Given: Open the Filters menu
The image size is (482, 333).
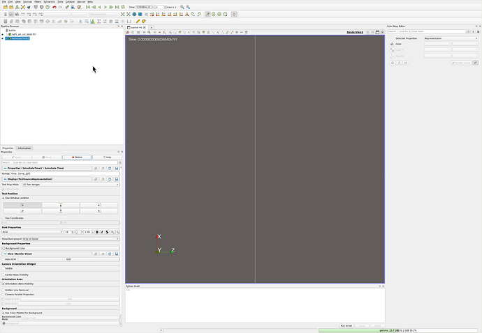Looking at the screenshot, I should point(38,2).
